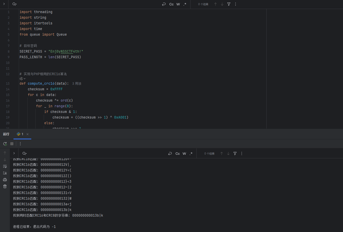The width and height of the screenshot is (343, 232).
Task: Print the console output
Action: tap(5, 180)
